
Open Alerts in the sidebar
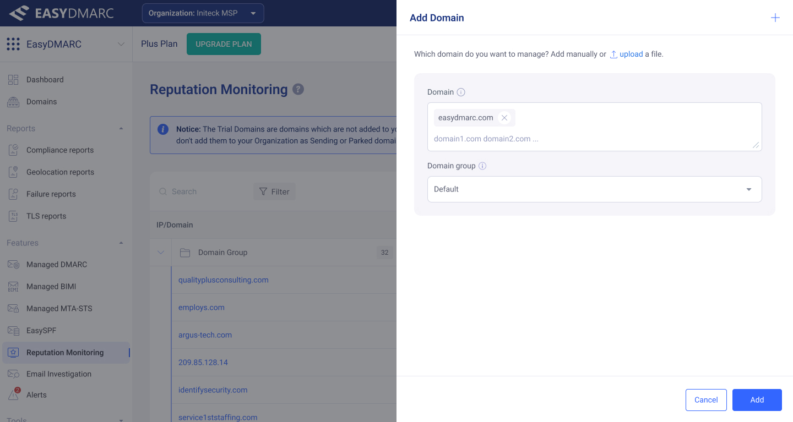[36, 395]
